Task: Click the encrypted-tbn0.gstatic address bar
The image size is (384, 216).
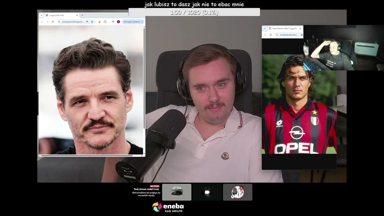Action: [x=76, y=22]
